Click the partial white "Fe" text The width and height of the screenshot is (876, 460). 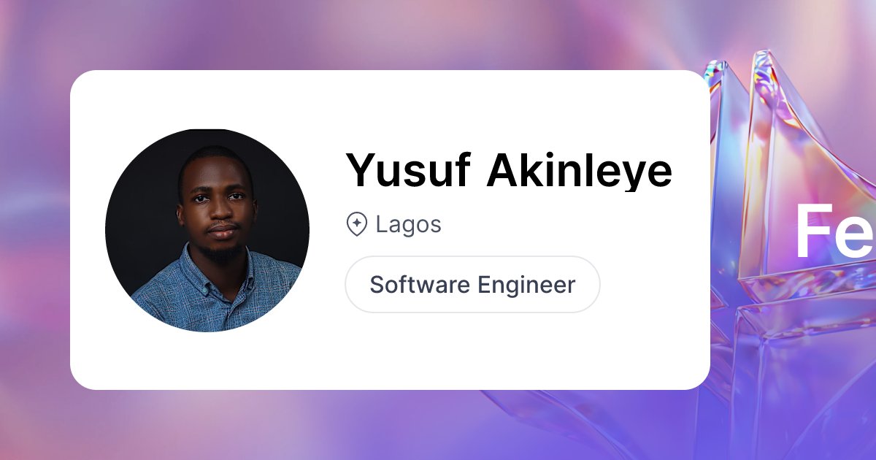835,231
